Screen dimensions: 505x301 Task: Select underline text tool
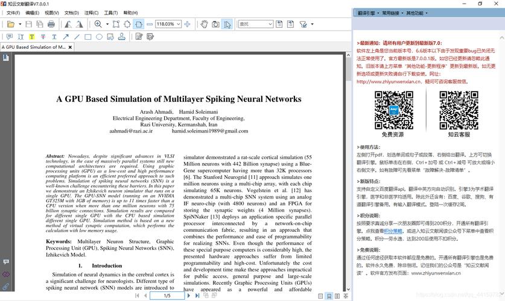click(x=54, y=37)
